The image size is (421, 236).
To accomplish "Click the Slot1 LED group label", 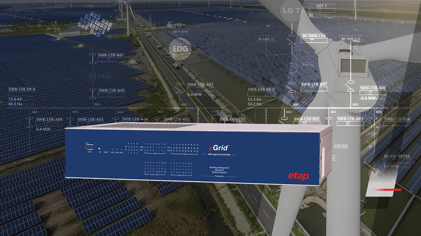I will pos(155,174).
